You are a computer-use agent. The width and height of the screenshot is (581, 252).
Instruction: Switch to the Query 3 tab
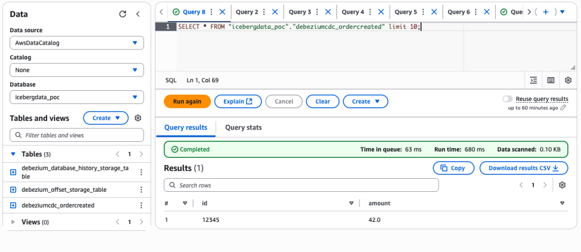coord(300,12)
